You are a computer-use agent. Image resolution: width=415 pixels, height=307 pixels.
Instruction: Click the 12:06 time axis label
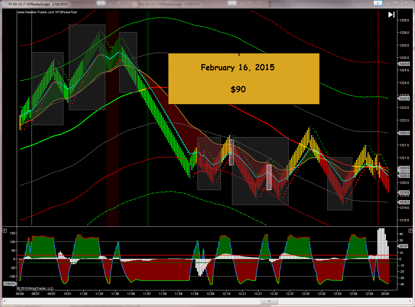[210, 294]
